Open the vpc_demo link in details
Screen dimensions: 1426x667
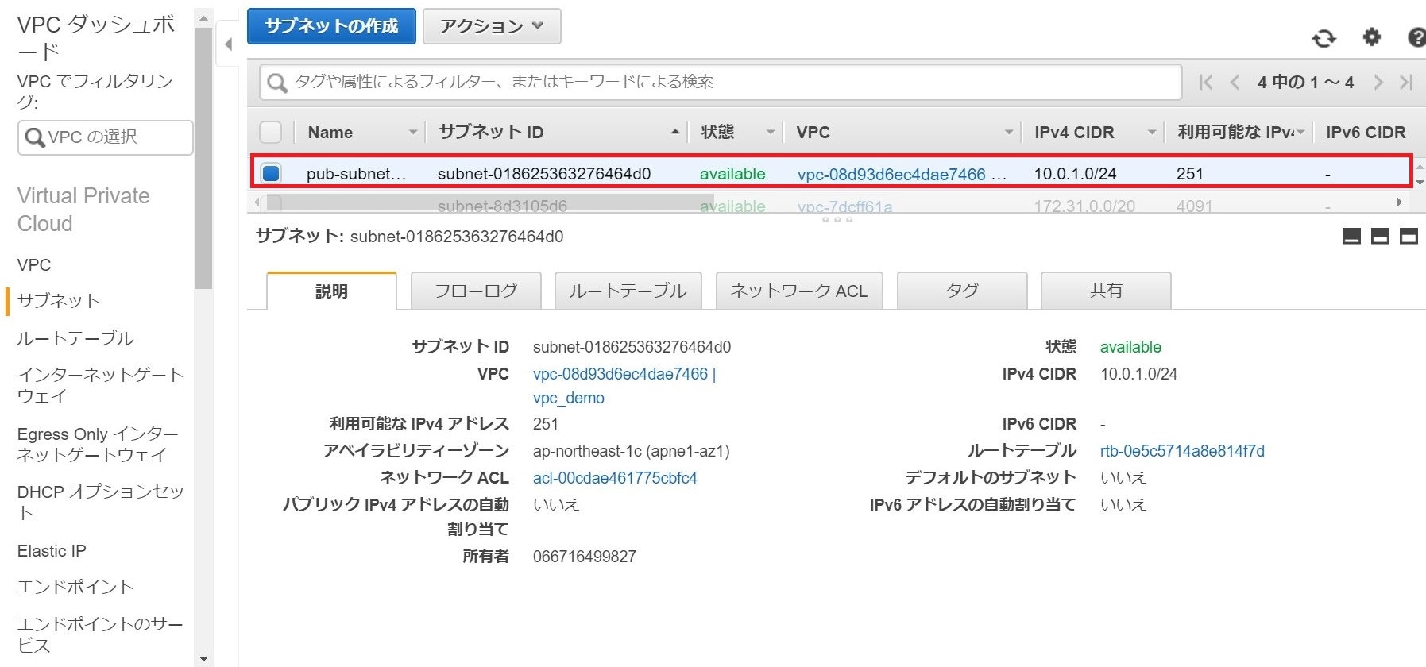pyautogui.click(x=569, y=398)
